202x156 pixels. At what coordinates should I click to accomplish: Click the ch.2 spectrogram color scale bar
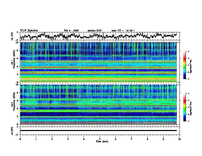pos(184,107)
